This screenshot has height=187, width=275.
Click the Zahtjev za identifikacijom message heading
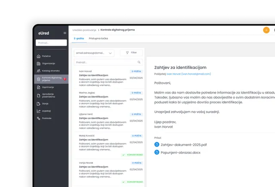[180, 68]
